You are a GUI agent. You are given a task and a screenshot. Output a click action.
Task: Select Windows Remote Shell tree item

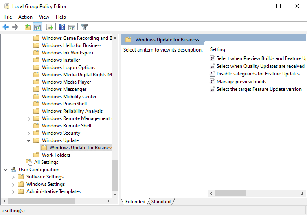[x=66, y=126]
